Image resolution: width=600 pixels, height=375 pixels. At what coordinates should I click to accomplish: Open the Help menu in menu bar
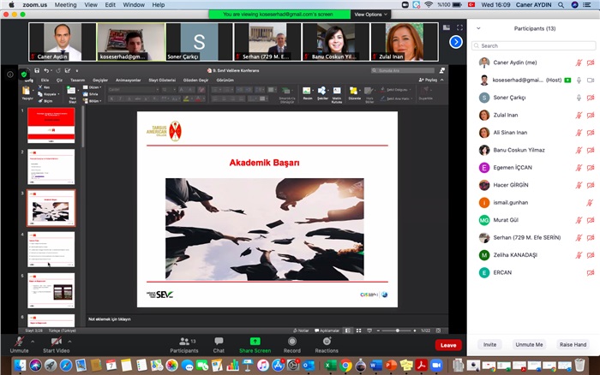[x=158, y=5]
